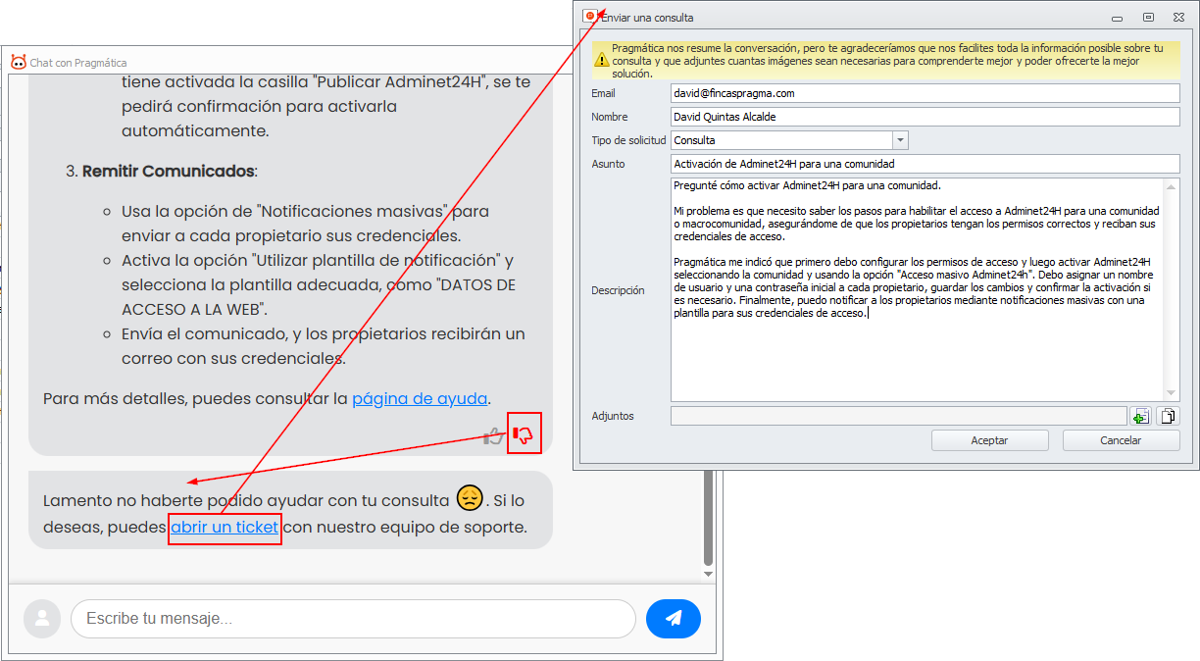Focus the Email field
This screenshot has width=1200, height=661.
pyautogui.click(x=925, y=93)
